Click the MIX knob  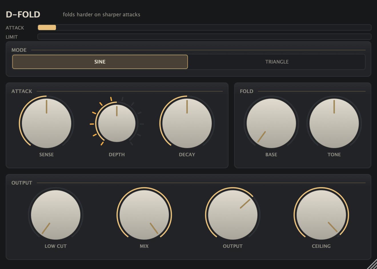click(144, 215)
